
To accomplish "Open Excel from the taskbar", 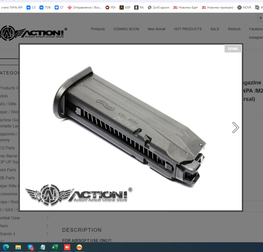I will coord(55,247).
